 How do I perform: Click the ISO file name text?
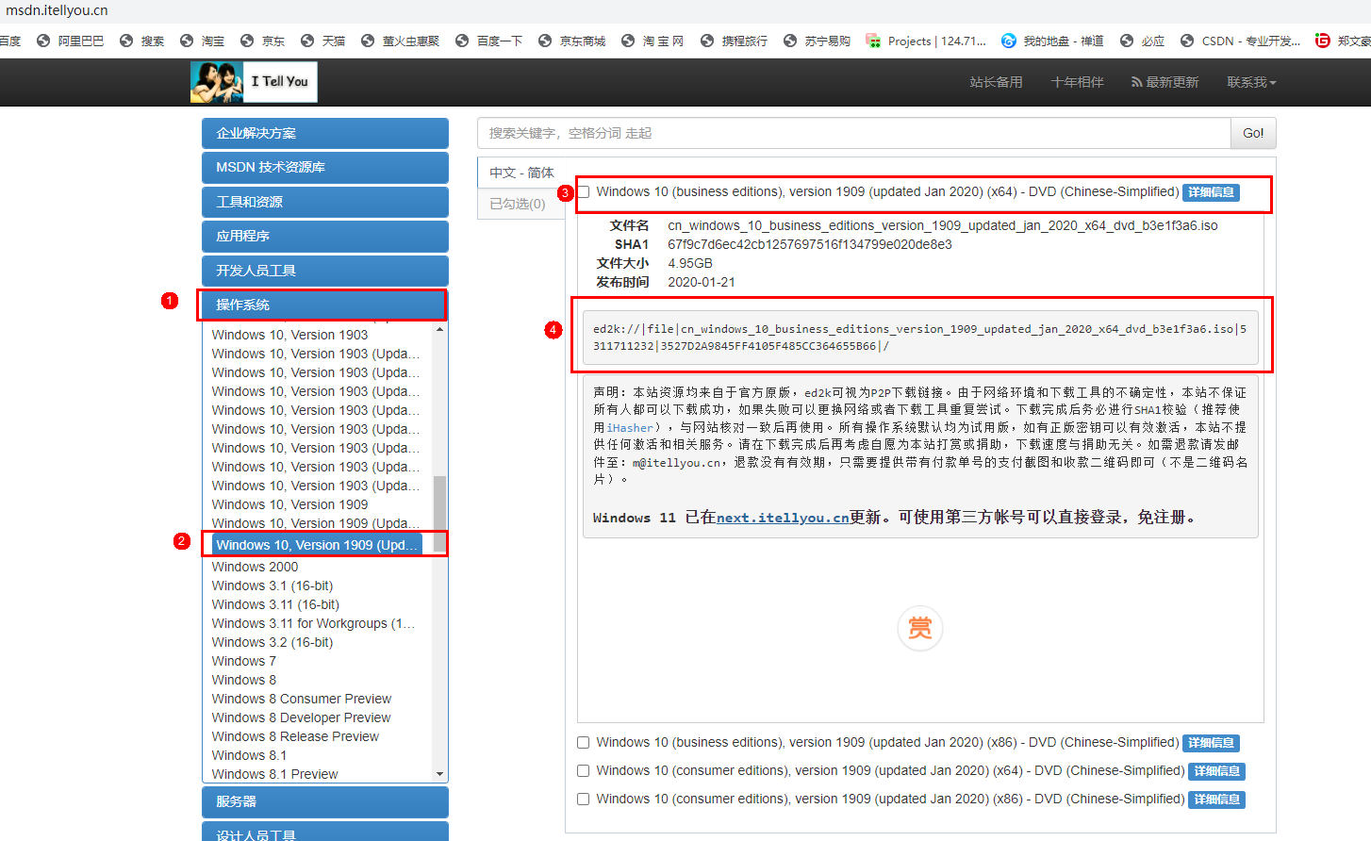point(943,225)
